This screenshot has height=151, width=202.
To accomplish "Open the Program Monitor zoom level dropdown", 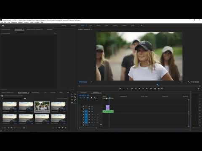I will [x=91, y=82].
